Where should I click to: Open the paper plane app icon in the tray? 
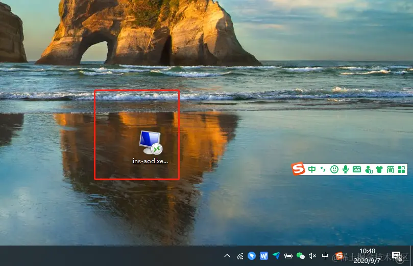point(276,255)
